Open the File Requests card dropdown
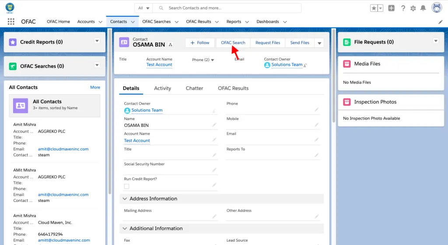Viewport: 448px width, 245px height. click(x=436, y=41)
